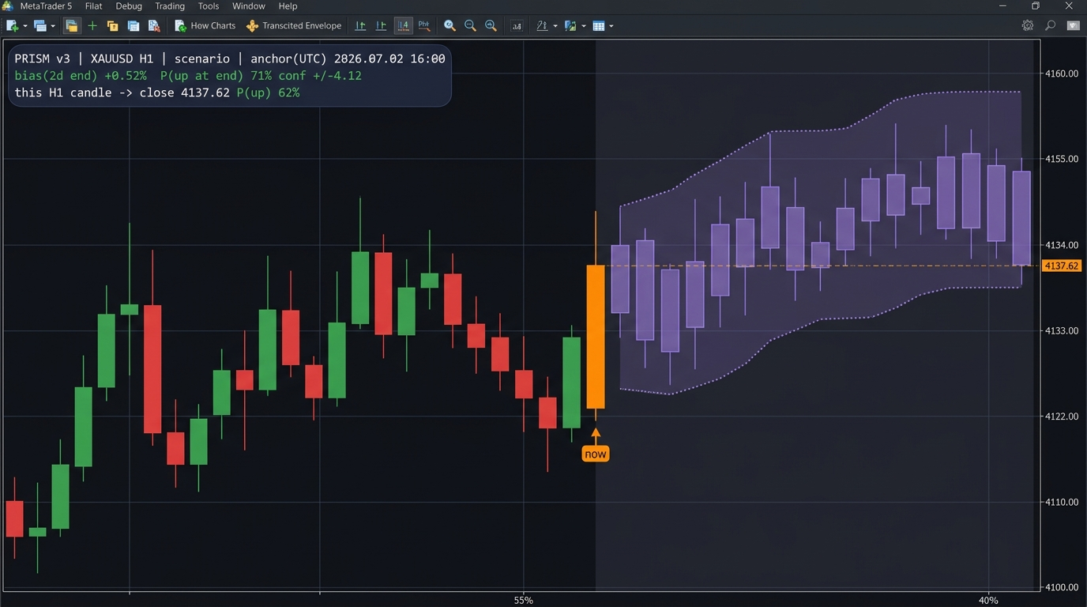Viewport: 1087px width, 607px height.
Task: Click the yellow overlapping squares icon
Action: coord(113,26)
